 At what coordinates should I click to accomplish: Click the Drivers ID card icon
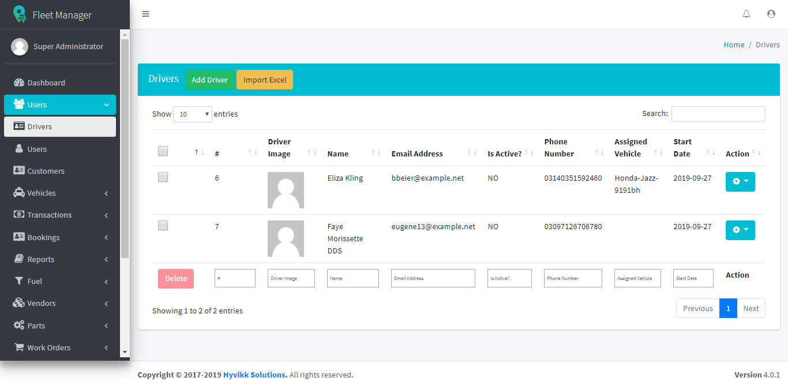click(19, 126)
